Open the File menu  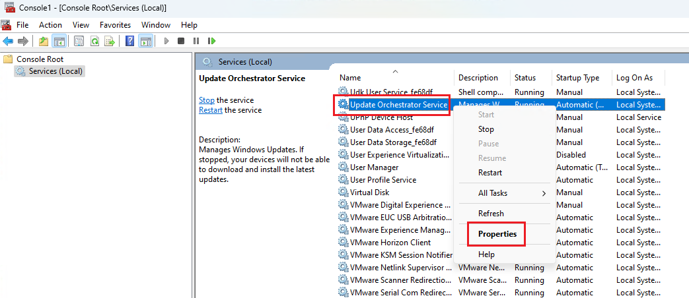(x=22, y=25)
